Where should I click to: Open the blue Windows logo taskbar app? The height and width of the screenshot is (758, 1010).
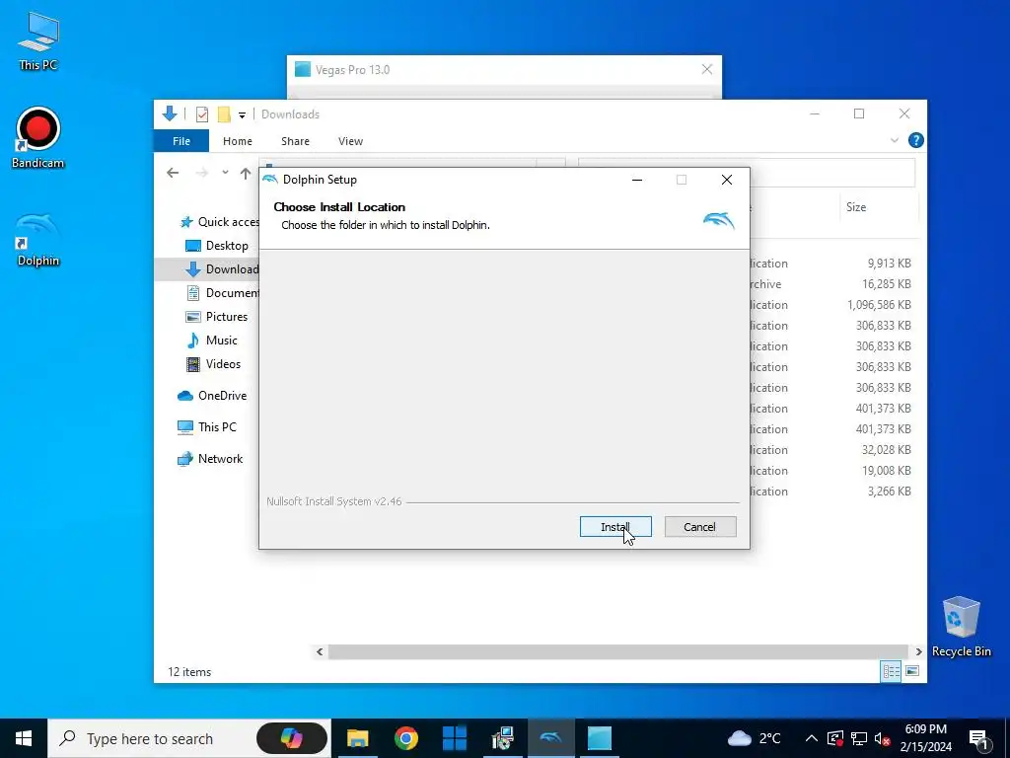pos(455,738)
